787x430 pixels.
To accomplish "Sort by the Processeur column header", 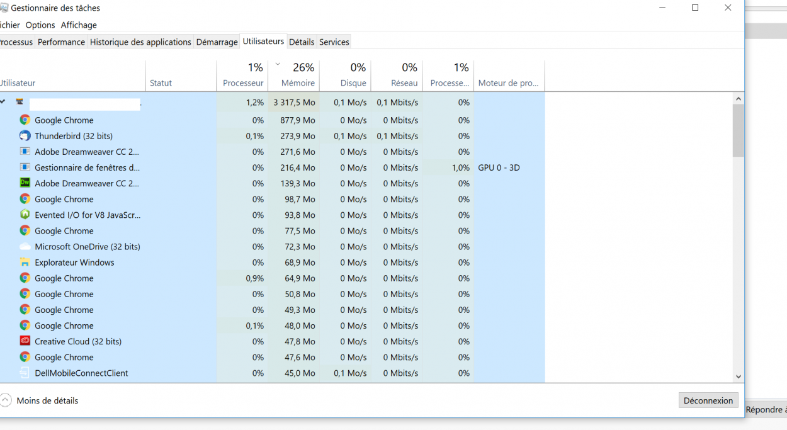I will coord(242,76).
